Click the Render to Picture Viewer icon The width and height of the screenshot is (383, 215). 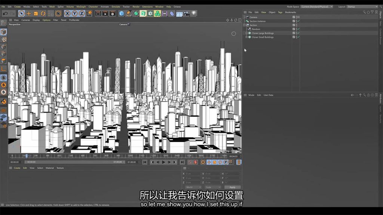coord(105,13)
